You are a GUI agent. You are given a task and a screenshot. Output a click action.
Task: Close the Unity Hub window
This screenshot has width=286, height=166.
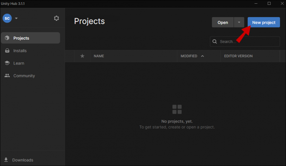click(282, 3)
